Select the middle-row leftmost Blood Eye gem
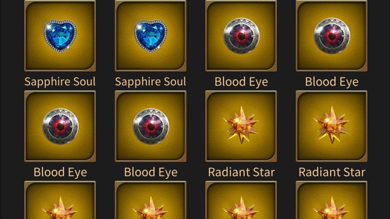The width and height of the screenshot is (390, 219). pyautogui.click(x=60, y=126)
